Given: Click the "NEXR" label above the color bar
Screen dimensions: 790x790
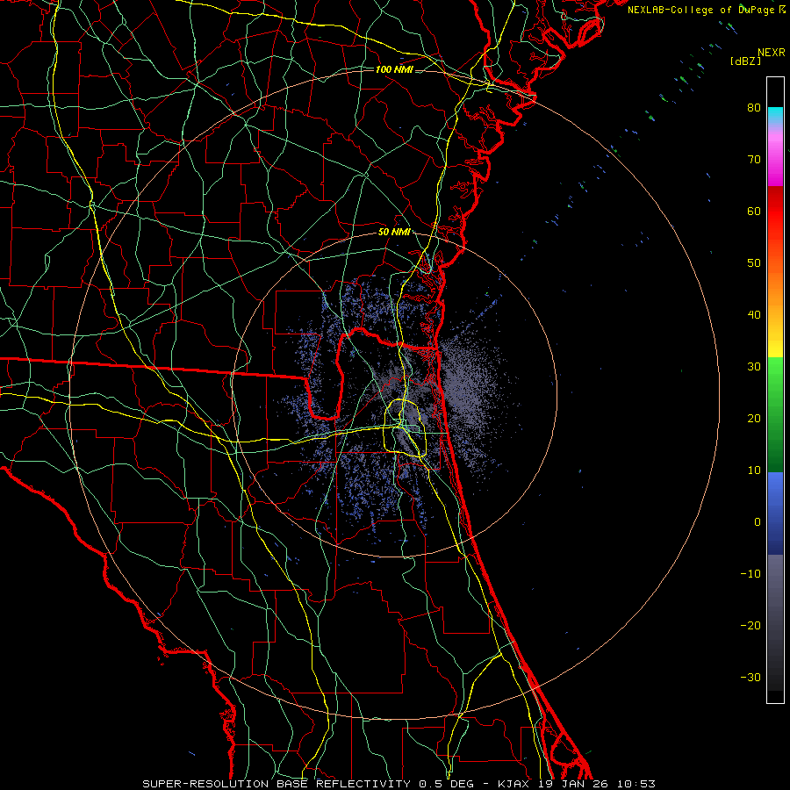Looking at the screenshot, I should pos(771,53).
